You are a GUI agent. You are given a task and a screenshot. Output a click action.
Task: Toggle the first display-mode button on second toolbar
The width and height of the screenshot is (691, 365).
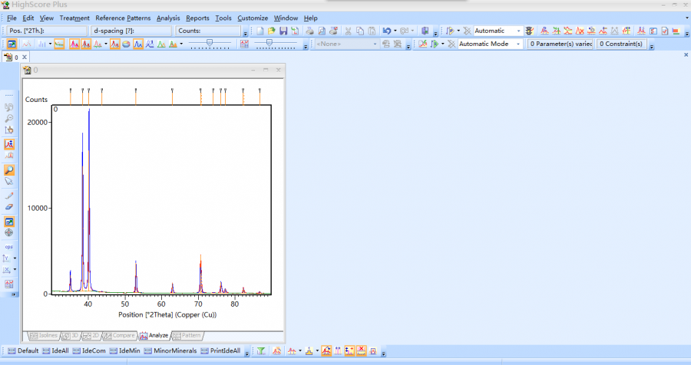(12, 44)
